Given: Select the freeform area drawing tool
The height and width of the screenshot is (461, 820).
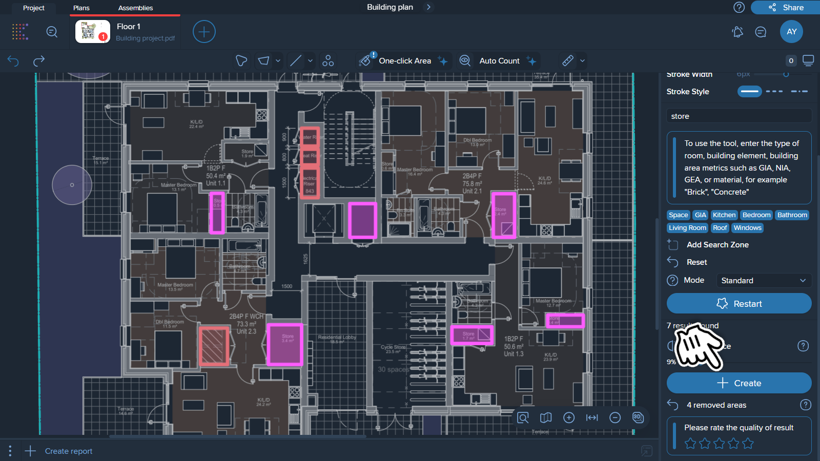Looking at the screenshot, I should [x=241, y=61].
